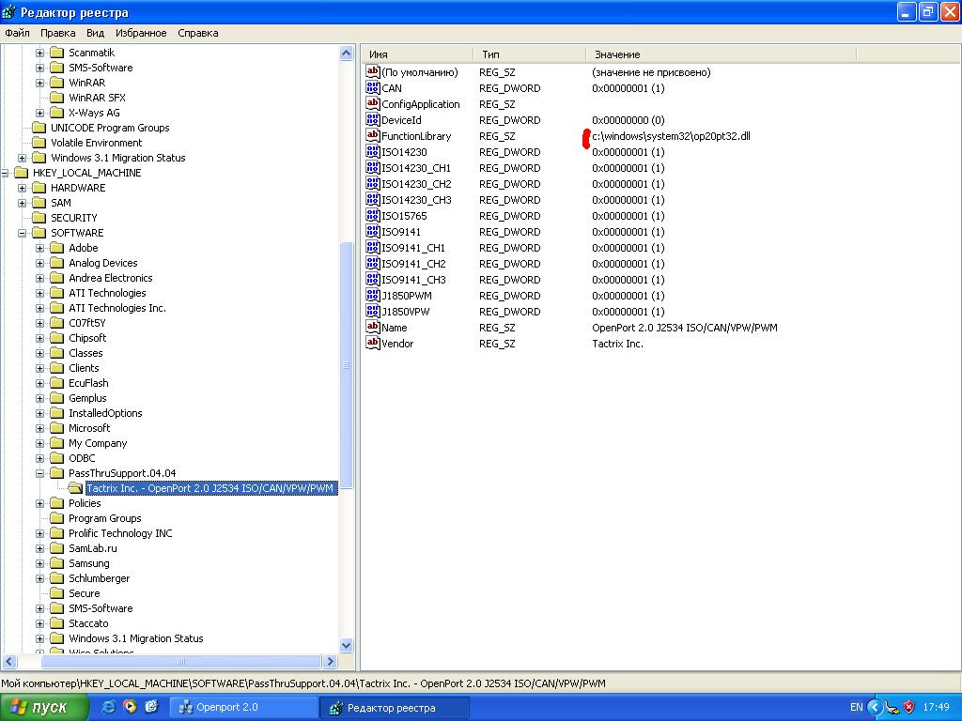Screen dimensions: 962x721
Task: Expand the HARDWARE key
Action: click(23, 188)
